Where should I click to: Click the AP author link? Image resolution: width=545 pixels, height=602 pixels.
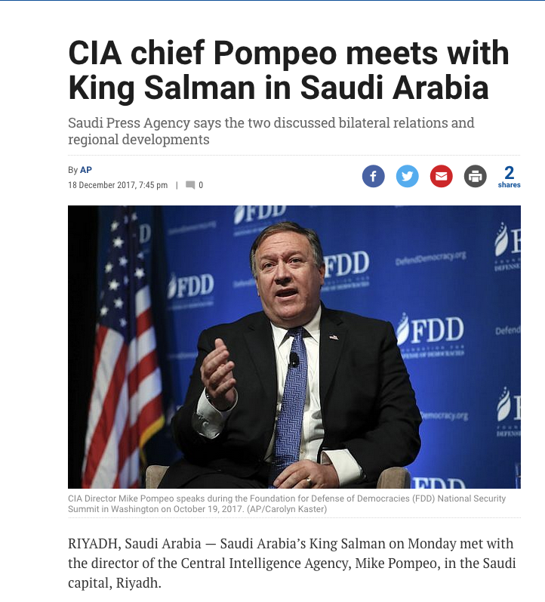coord(86,170)
